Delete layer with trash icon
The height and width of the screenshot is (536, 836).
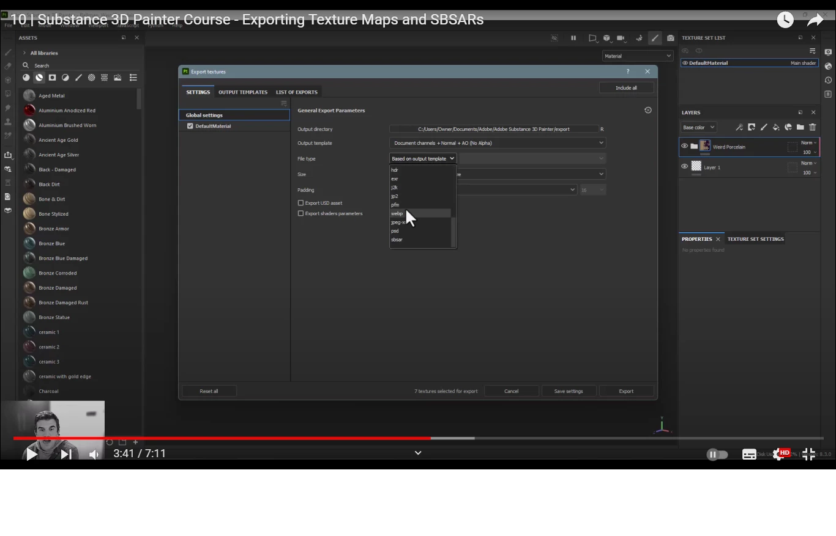(x=813, y=127)
